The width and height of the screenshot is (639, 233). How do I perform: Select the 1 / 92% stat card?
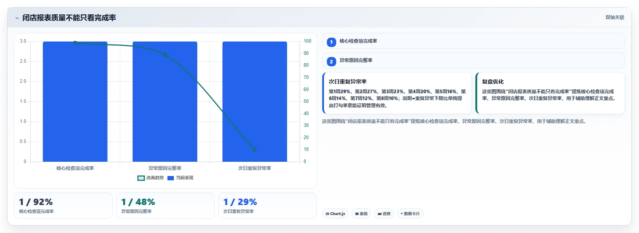point(63,205)
